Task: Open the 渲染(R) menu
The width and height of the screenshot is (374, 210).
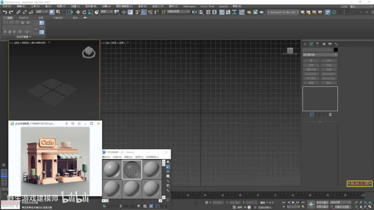Action: point(142,6)
